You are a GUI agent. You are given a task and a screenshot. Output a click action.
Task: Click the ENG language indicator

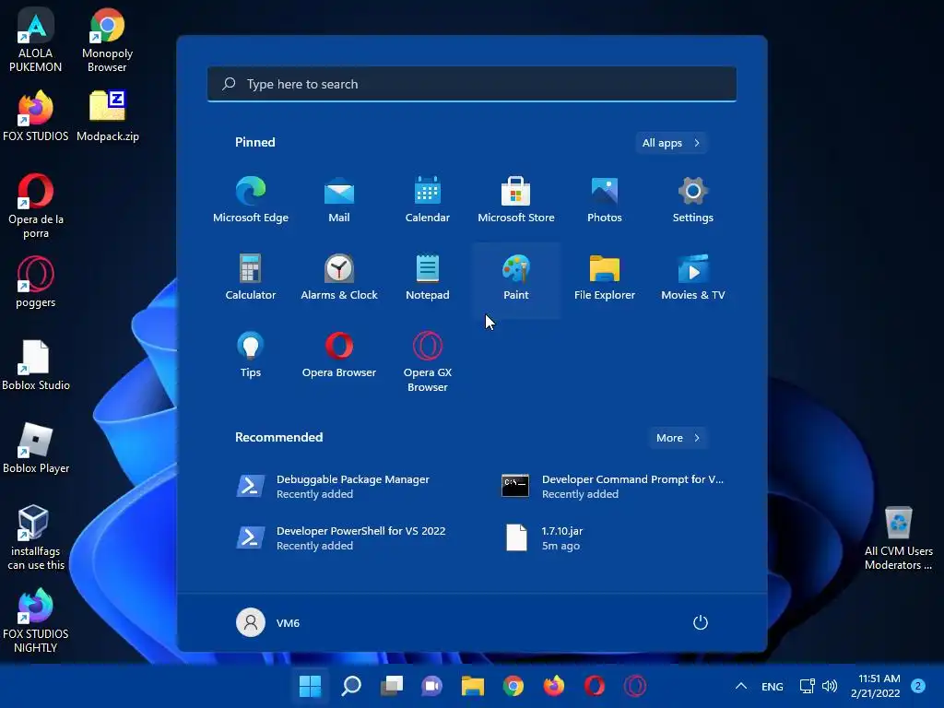pos(773,686)
